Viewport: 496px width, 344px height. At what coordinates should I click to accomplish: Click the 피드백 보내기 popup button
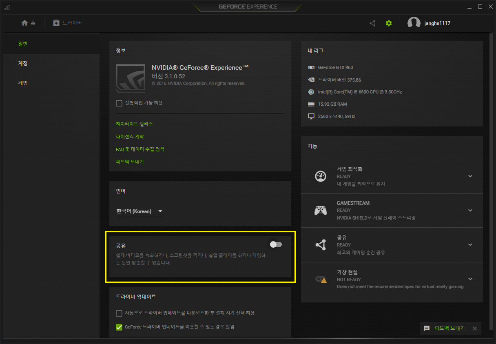[449, 328]
